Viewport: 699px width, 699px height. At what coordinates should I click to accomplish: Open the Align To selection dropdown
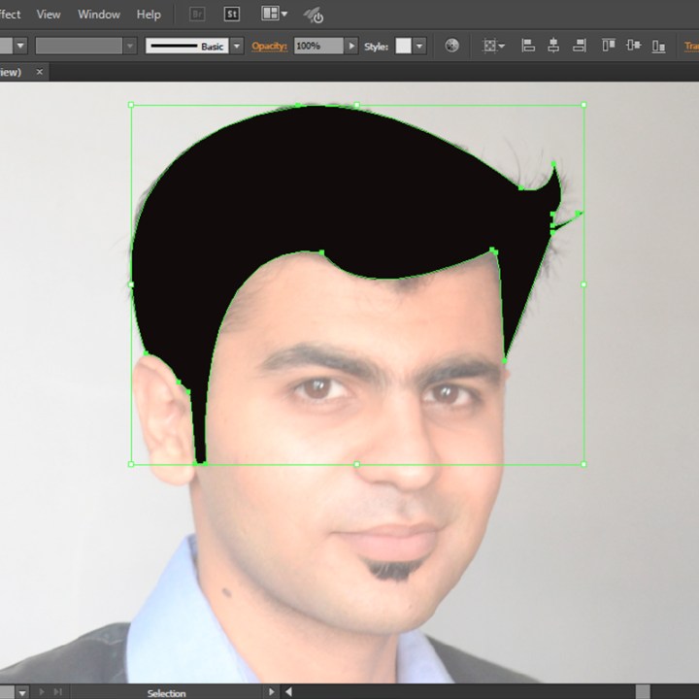494,46
